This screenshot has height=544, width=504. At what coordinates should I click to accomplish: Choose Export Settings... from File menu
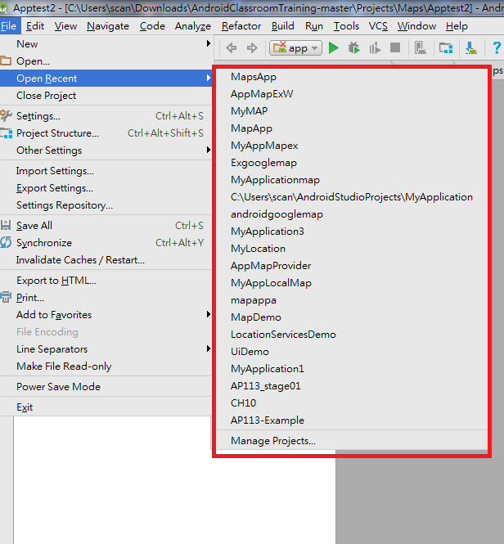coord(106,187)
